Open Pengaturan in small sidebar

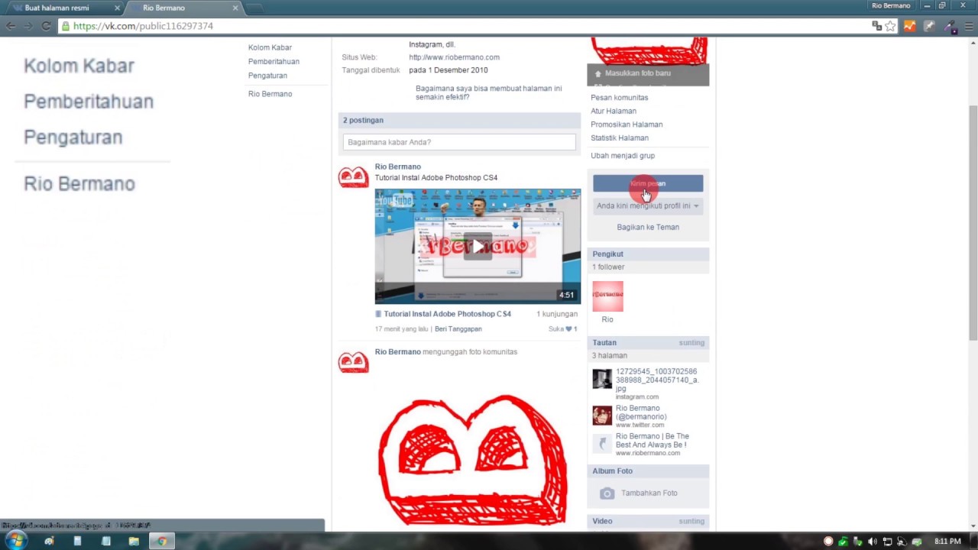click(267, 76)
